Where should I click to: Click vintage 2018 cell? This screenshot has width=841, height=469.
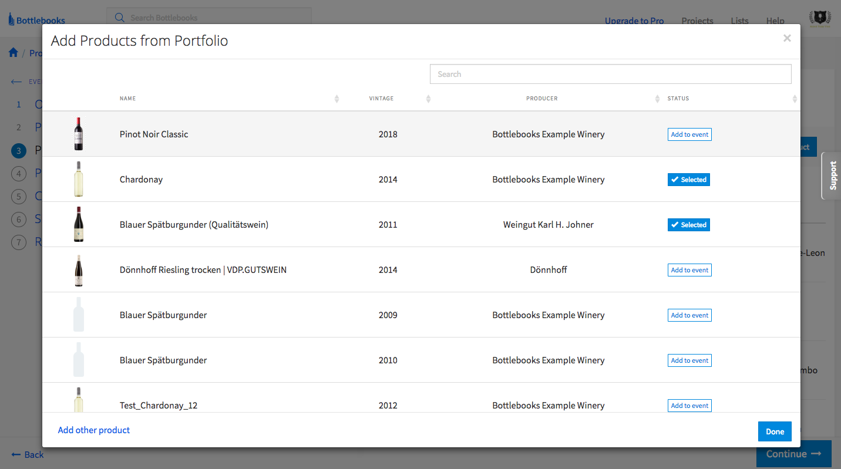coord(388,134)
